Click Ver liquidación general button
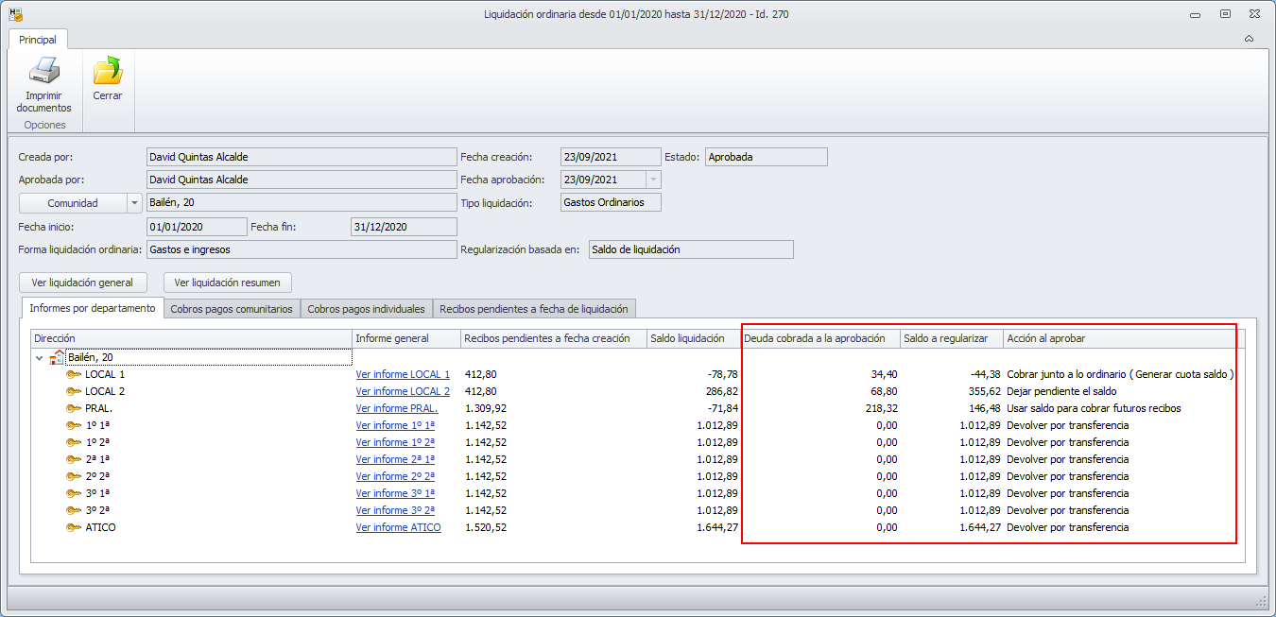Image resolution: width=1276 pixels, height=617 pixels. click(82, 283)
